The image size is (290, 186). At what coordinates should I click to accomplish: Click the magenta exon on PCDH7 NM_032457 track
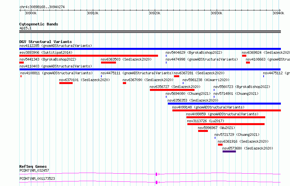(x=156, y=174)
